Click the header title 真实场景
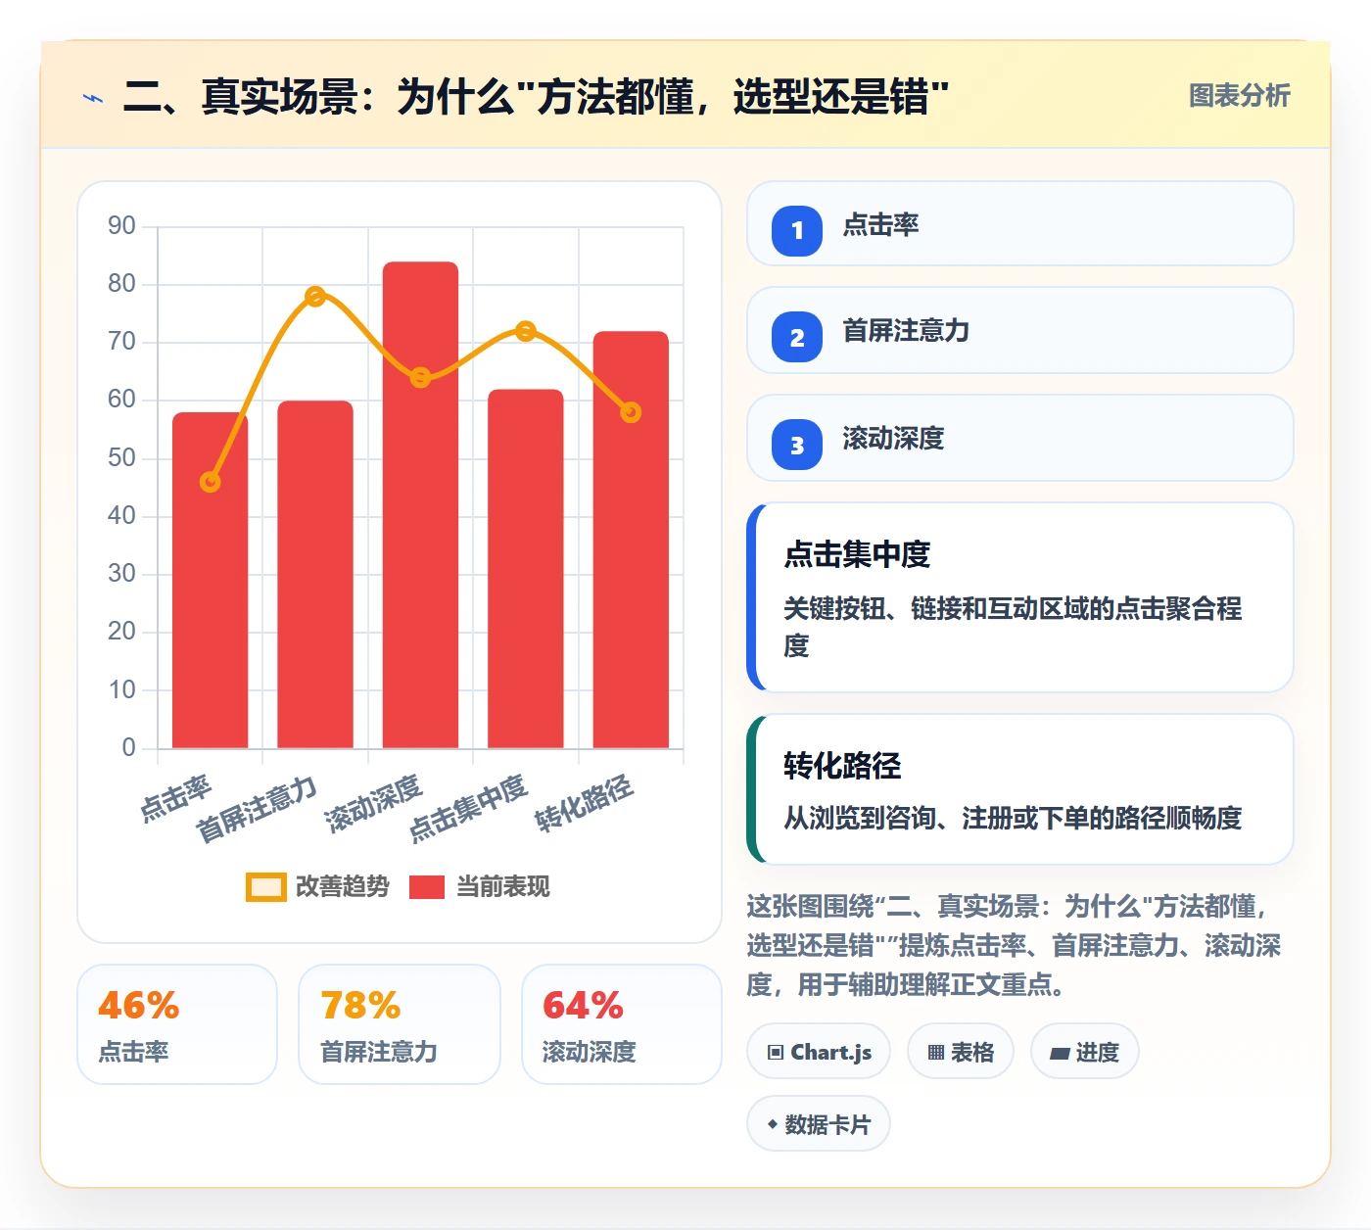The height and width of the screenshot is (1230, 1371). click(x=536, y=97)
